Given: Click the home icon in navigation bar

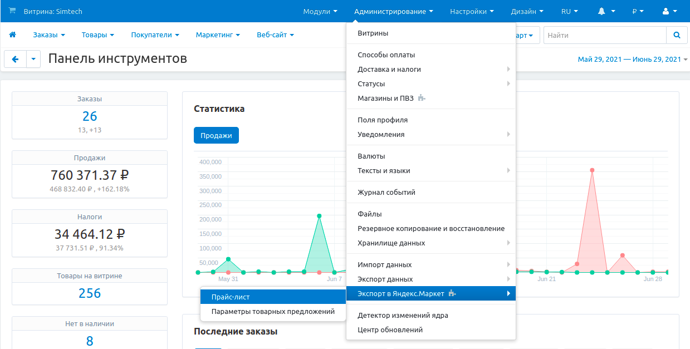Looking at the screenshot, I should 12,35.
